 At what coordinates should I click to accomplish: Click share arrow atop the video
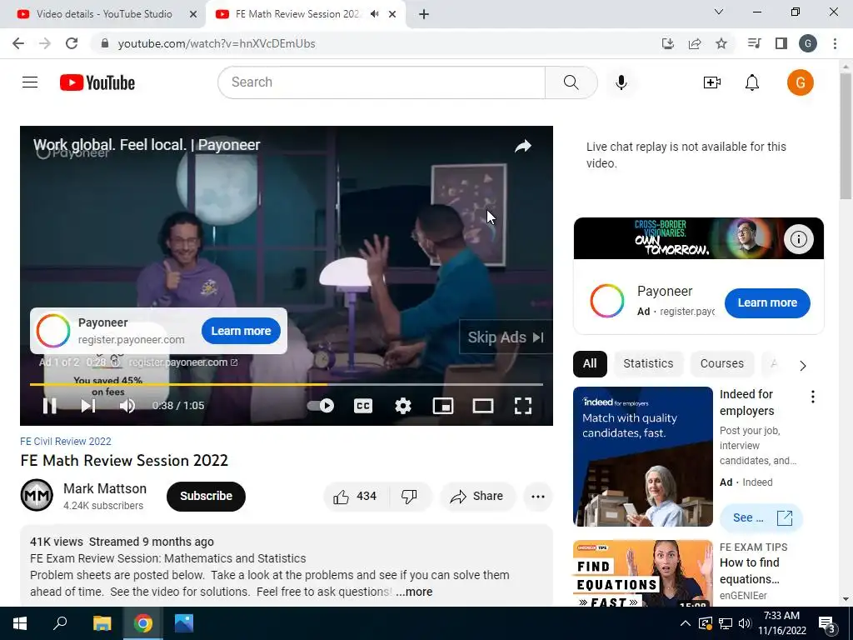tap(523, 146)
